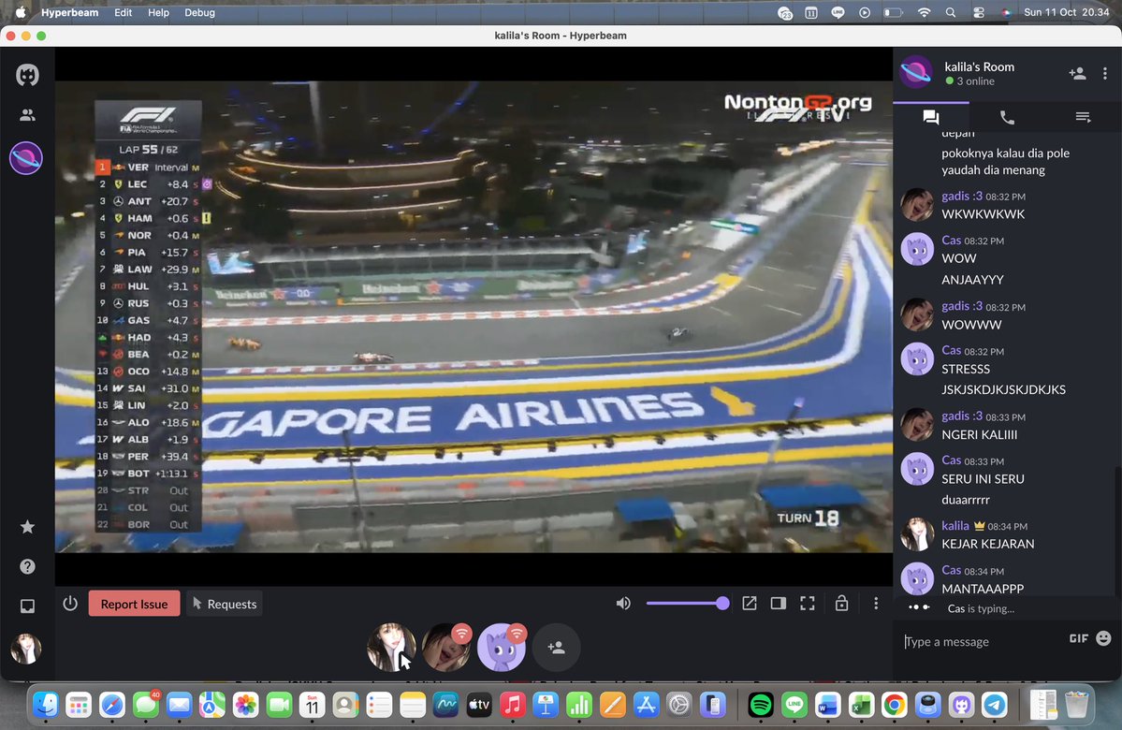The image size is (1122, 730).
Task: Toggle the chat side panel icon
Action: click(x=778, y=604)
